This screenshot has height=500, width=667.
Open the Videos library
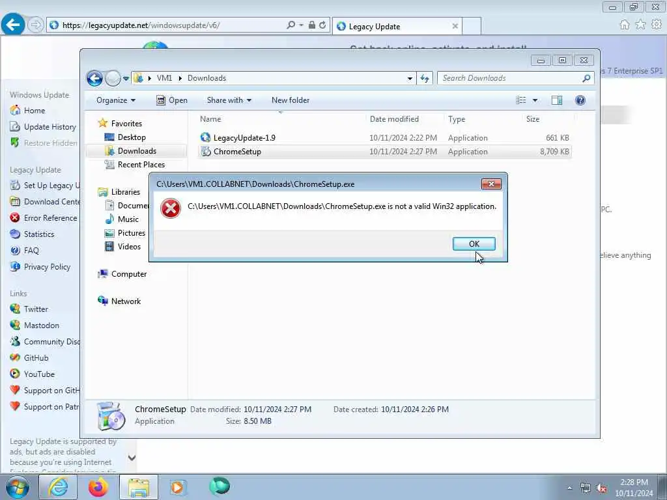129,247
